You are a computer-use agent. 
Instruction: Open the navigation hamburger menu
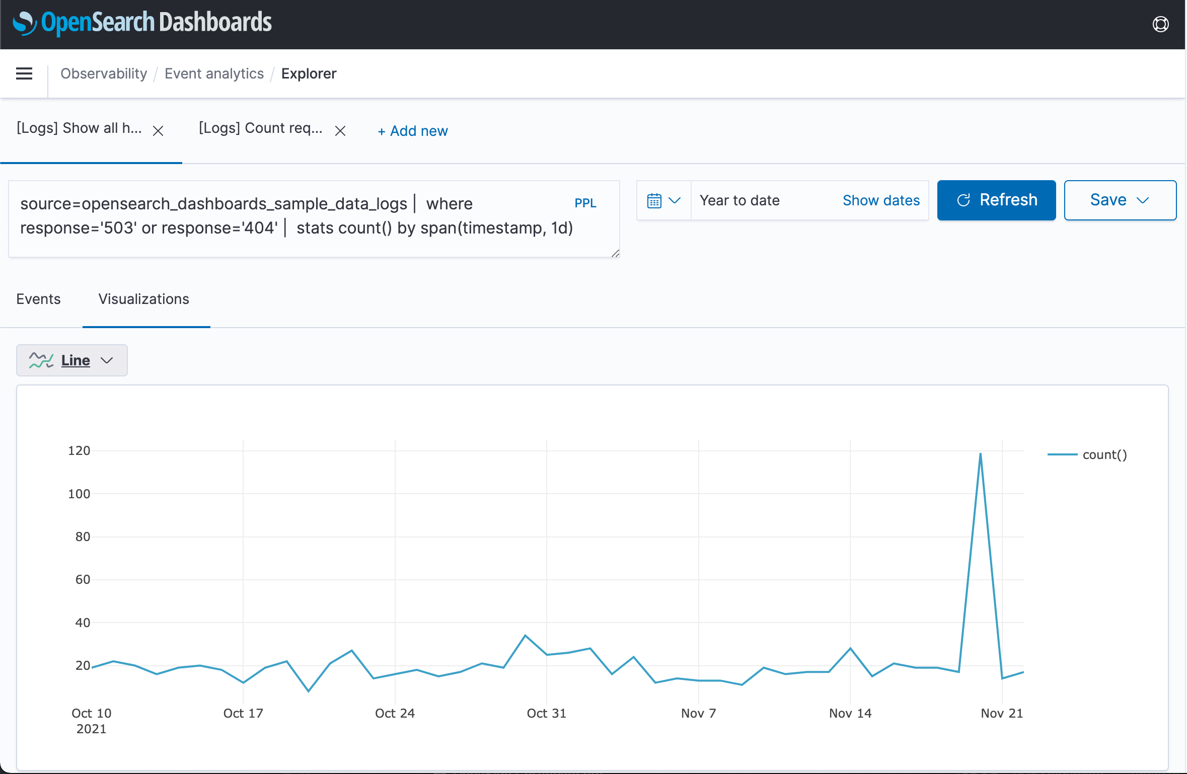pyautogui.click(x=24, y=73)
